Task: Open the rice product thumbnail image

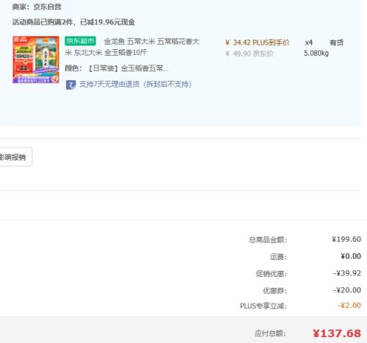Action: pos(36,59)
